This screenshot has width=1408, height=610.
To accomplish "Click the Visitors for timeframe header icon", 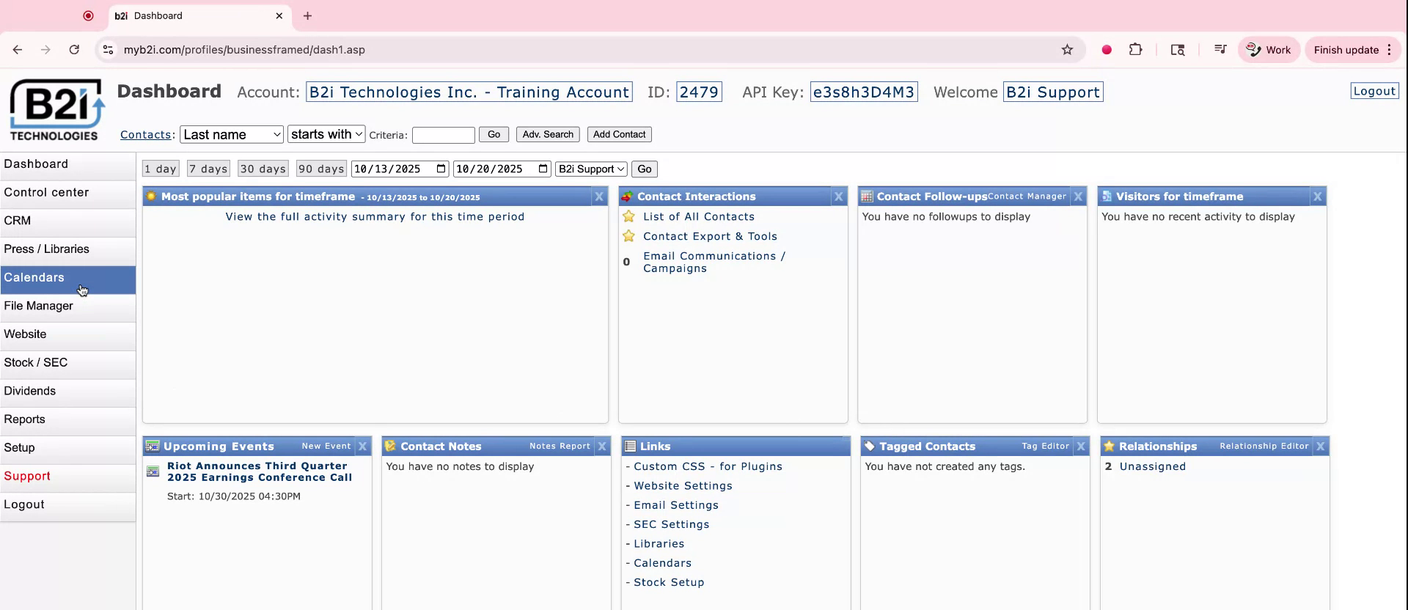I will (x=1107, y=196).
